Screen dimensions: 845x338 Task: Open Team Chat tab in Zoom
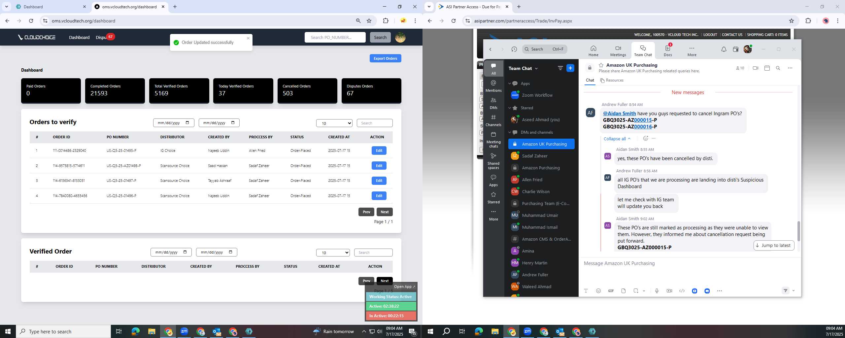tap(643, 51)
